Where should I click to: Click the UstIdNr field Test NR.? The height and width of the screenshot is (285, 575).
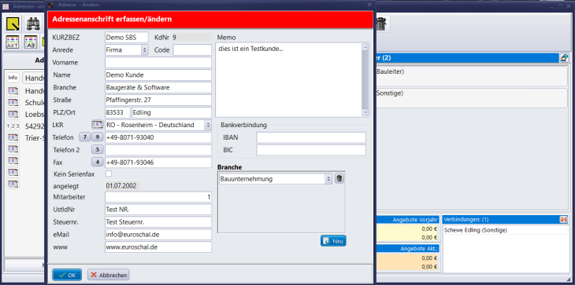[x=158, y=210]
